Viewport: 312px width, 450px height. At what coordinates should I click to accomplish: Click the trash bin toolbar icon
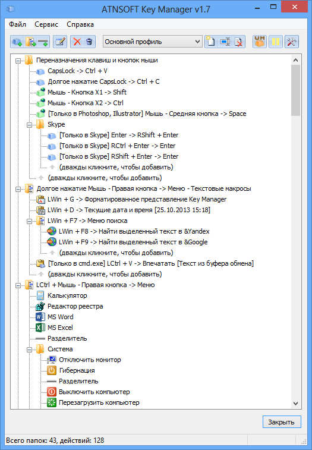[89, 42]
